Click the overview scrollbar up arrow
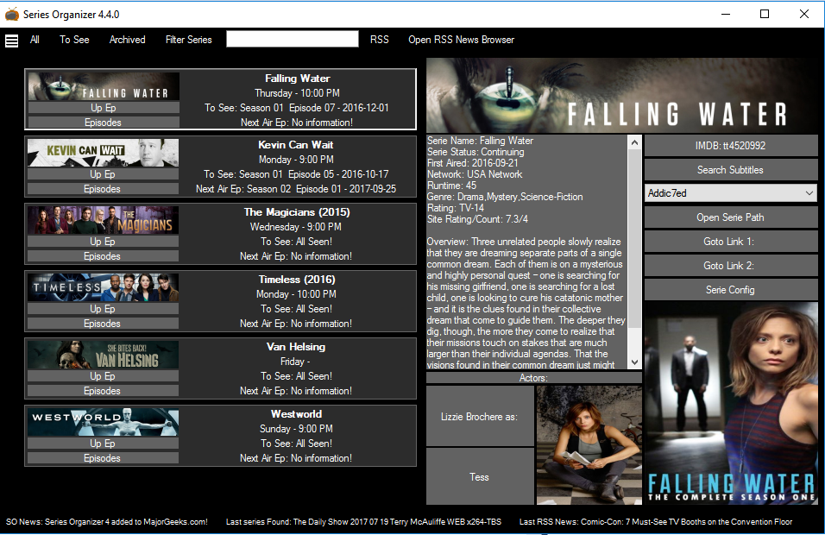 [x=634, y=142]
